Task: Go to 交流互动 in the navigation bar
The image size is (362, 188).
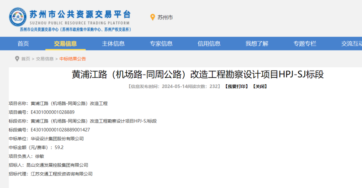Action: pyautogui.click(x=351, y=43)
